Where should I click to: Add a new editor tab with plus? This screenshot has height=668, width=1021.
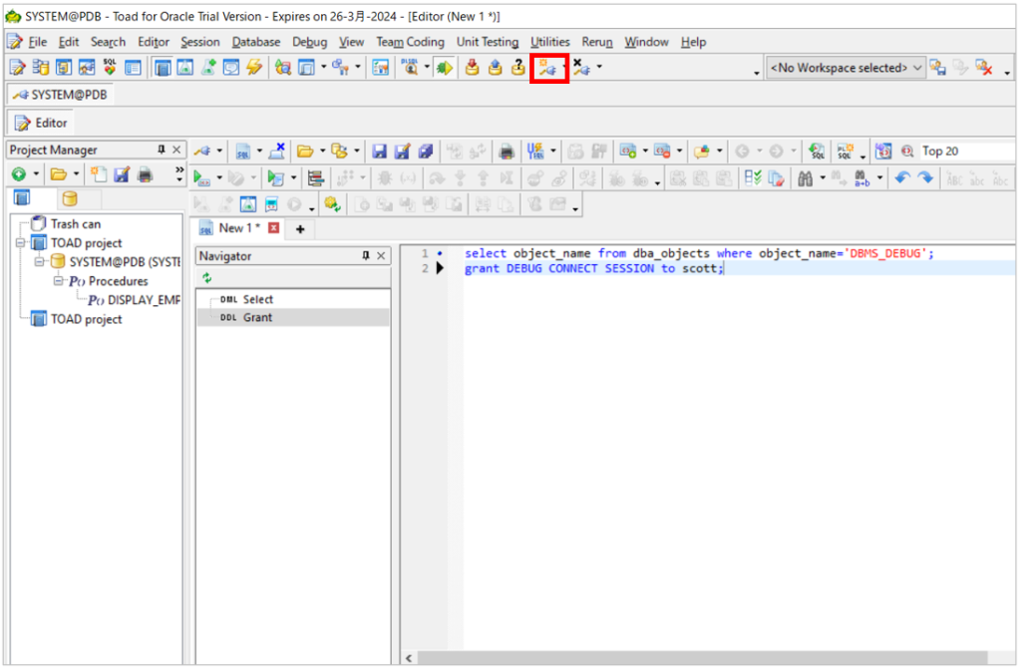[300, 228]
